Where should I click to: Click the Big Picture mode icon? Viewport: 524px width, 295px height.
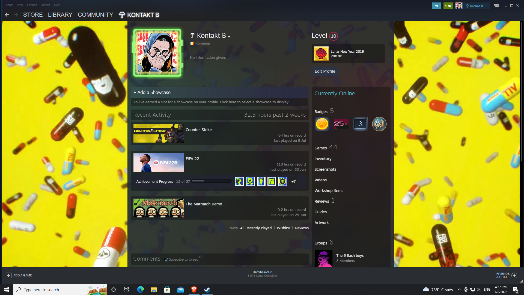click(496, 6)
